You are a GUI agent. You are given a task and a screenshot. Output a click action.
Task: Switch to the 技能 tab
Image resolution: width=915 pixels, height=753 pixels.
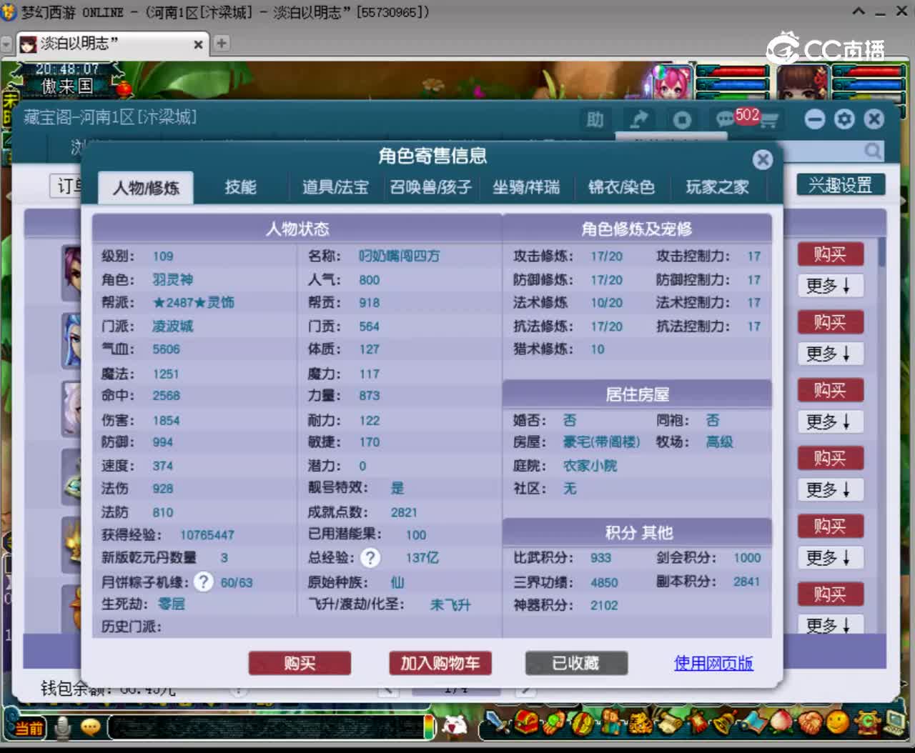(x=240, y=187)
